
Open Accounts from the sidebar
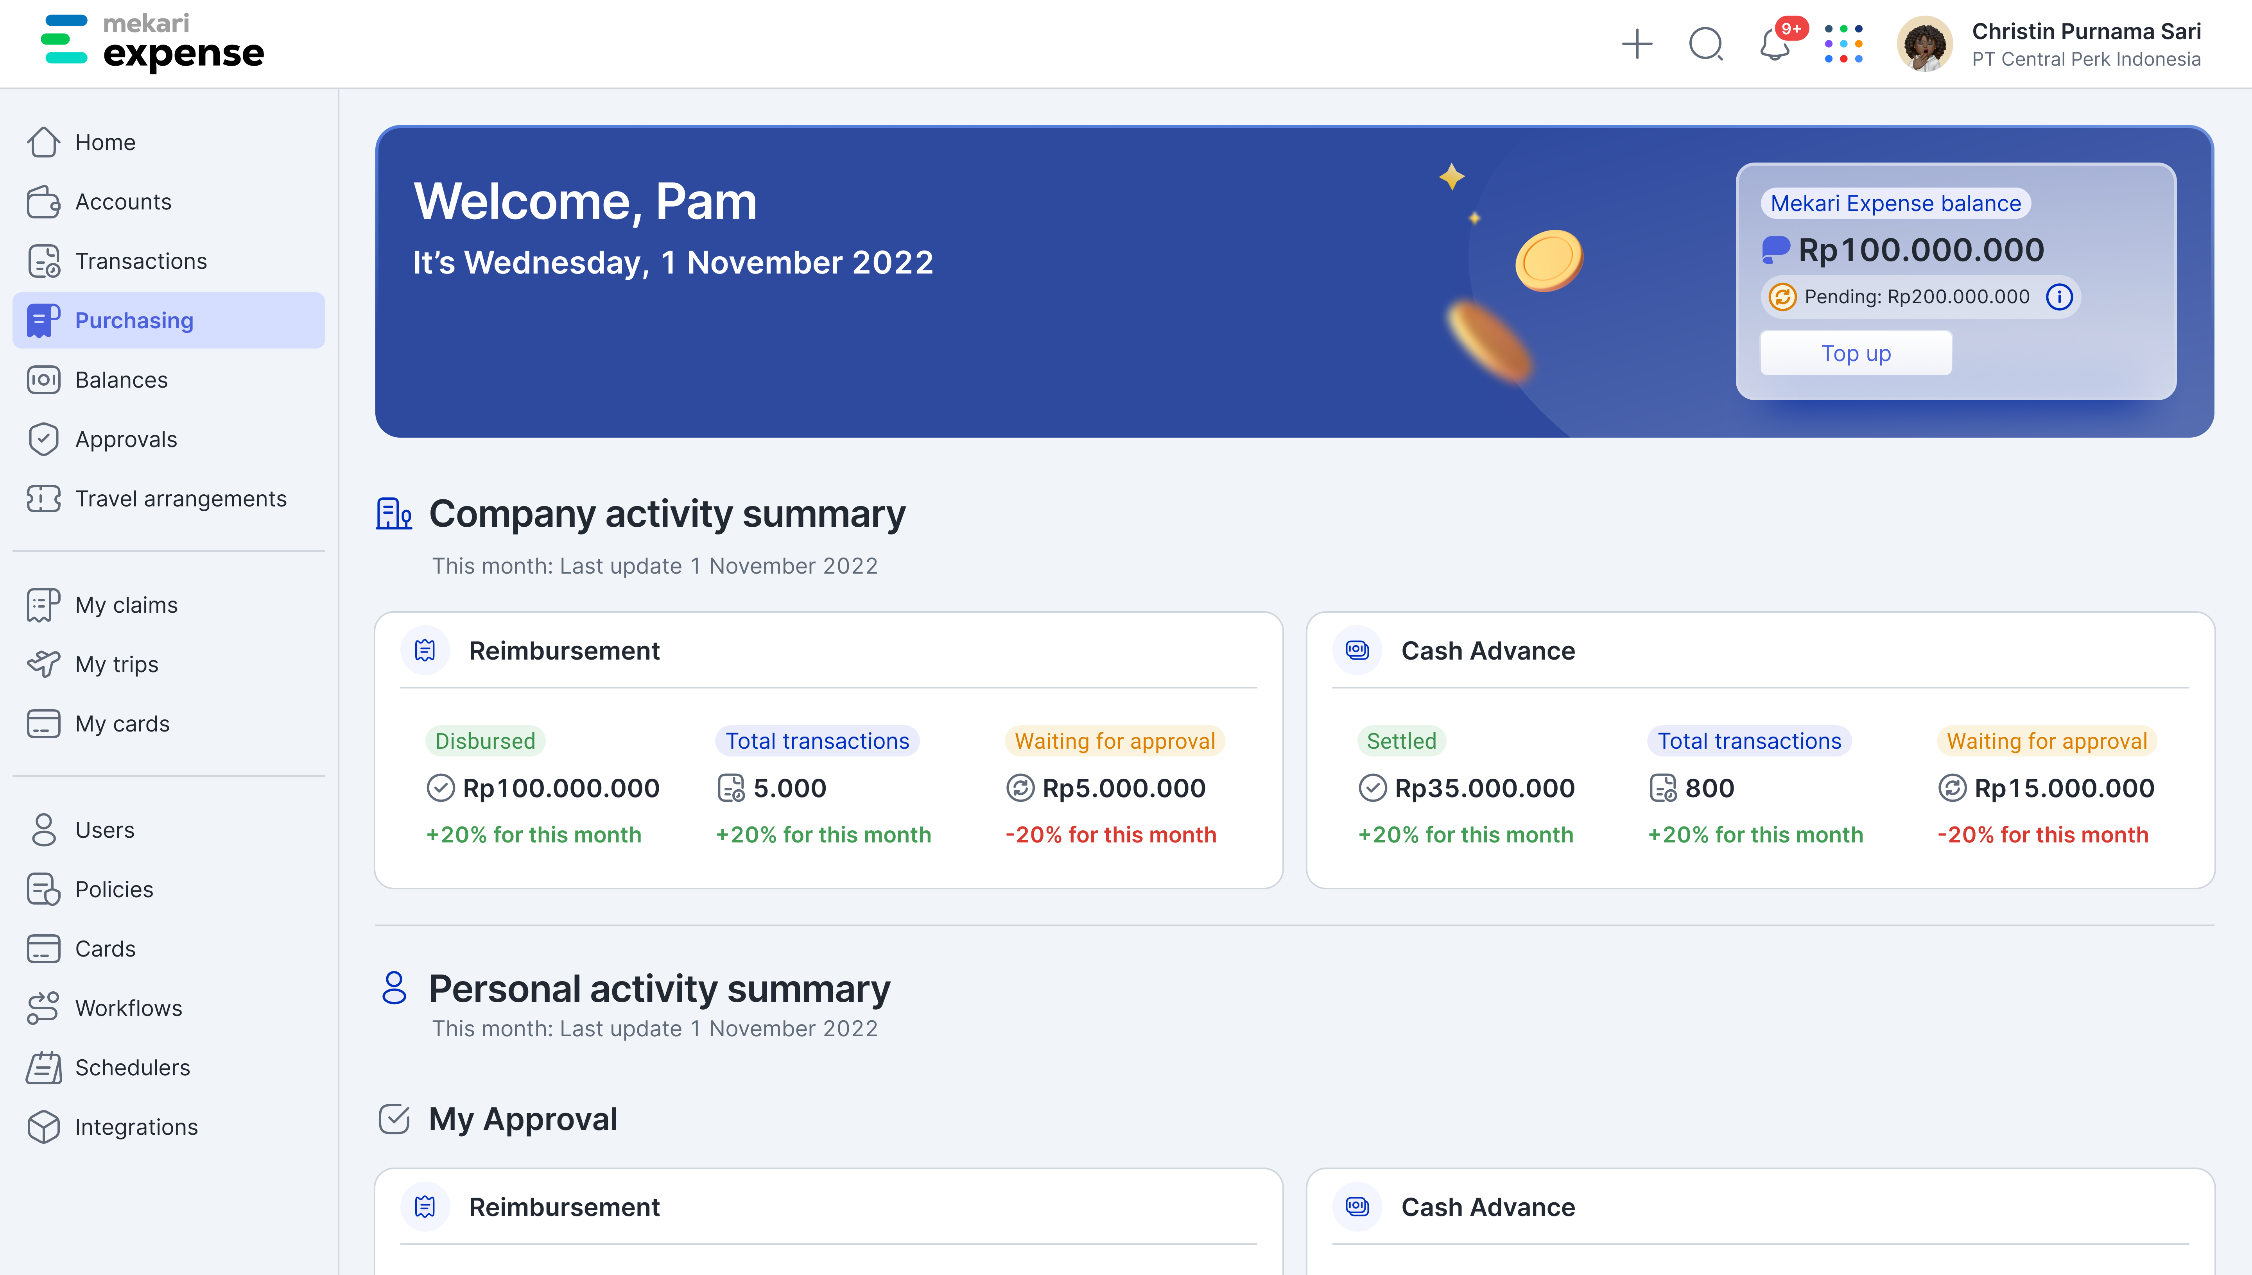[123, 201]
